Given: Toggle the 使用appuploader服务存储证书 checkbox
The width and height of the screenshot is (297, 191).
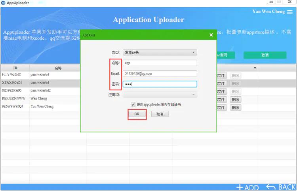Looking at the screenshot, I should 133,104.
